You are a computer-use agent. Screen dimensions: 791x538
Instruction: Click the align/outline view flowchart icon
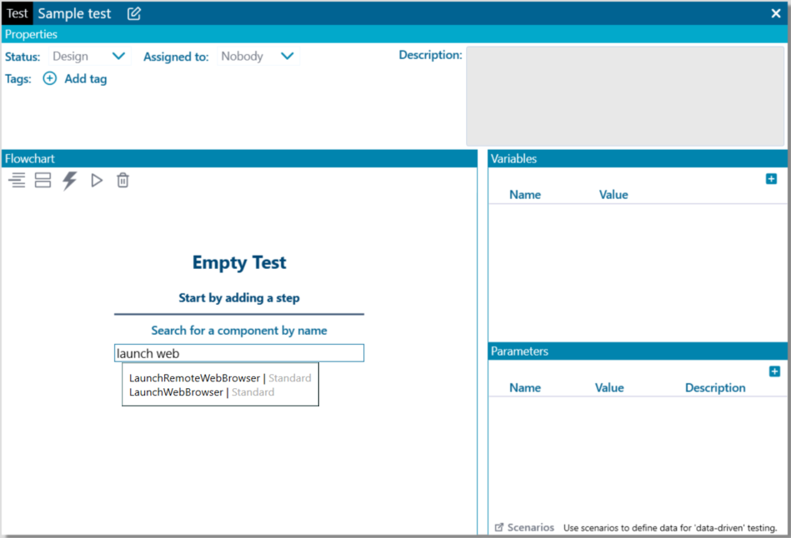pos(18,180)
